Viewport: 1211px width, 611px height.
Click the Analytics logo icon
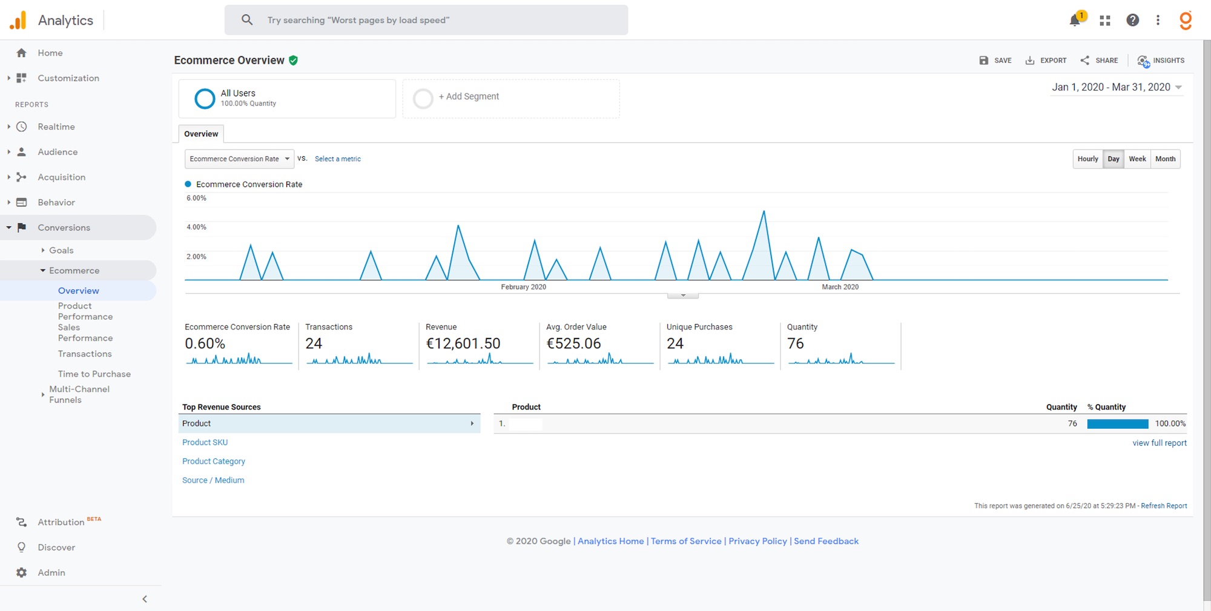(x=18, y=20)
